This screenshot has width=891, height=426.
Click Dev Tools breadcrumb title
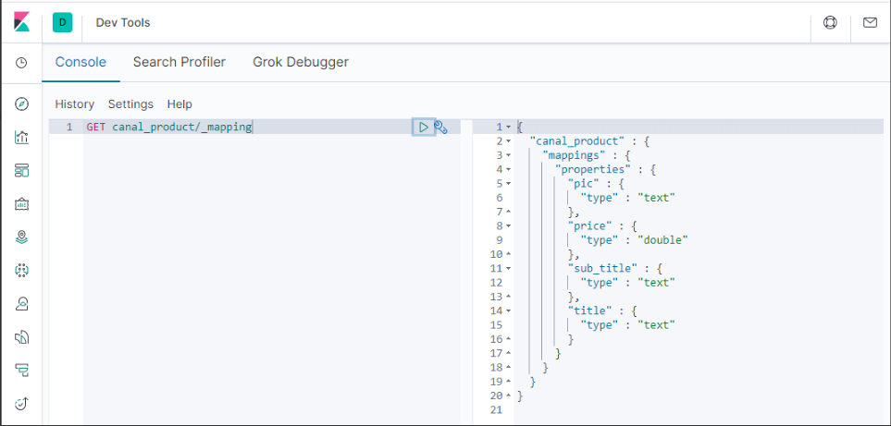[123, 23]
